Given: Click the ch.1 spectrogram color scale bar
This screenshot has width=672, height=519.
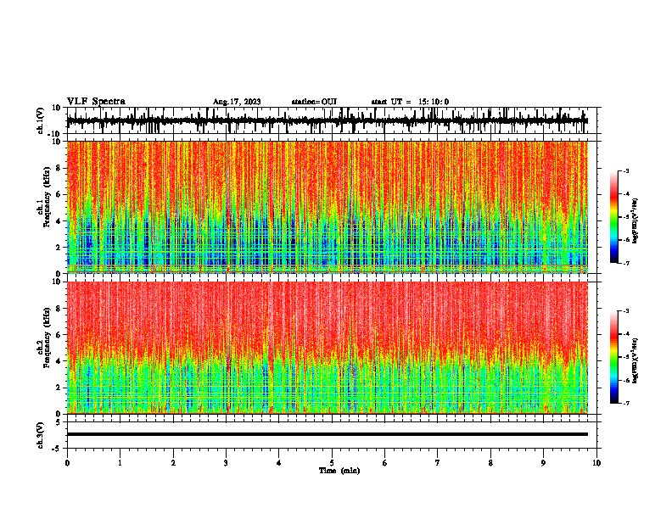Looking at the screenshot, I should click(614, 217).
